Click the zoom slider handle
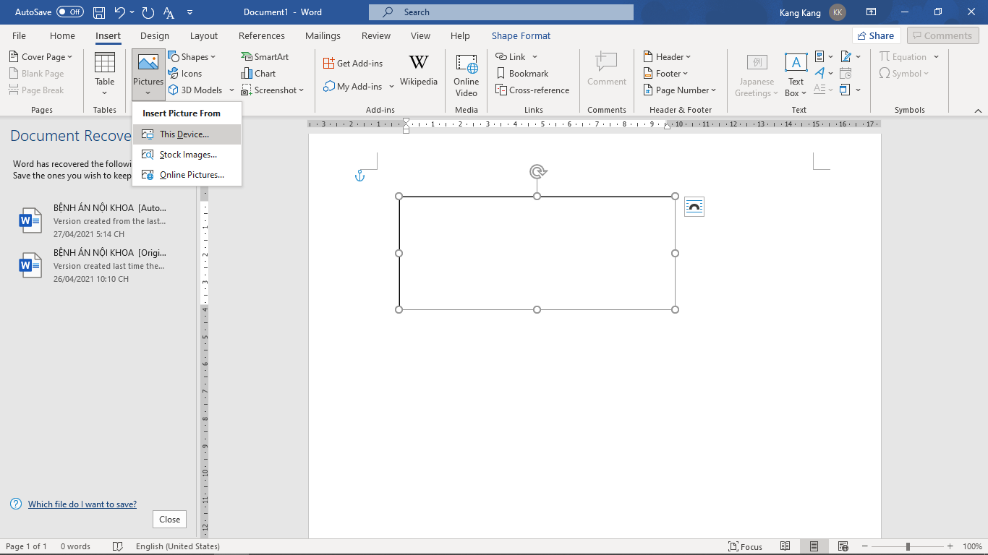The image size is (988, 555). (x=908, y=546)
